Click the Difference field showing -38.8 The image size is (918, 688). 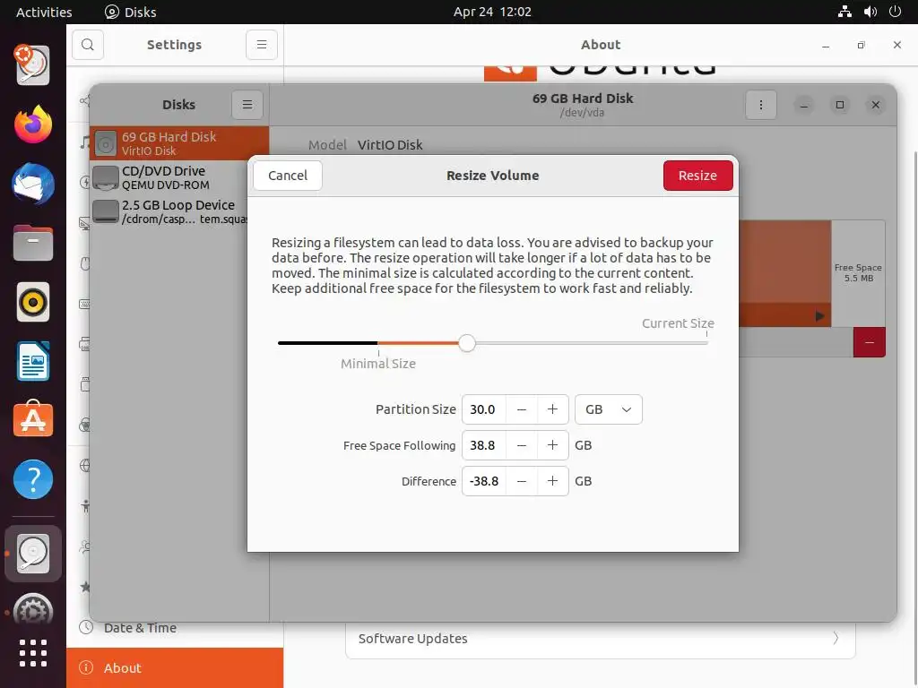point(483,481)
